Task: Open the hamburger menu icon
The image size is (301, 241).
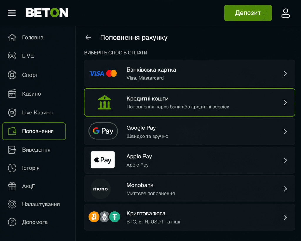Action: tap(12, 13)
